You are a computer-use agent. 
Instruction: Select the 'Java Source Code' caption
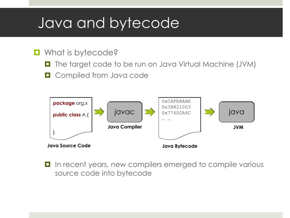pos(69,146)
